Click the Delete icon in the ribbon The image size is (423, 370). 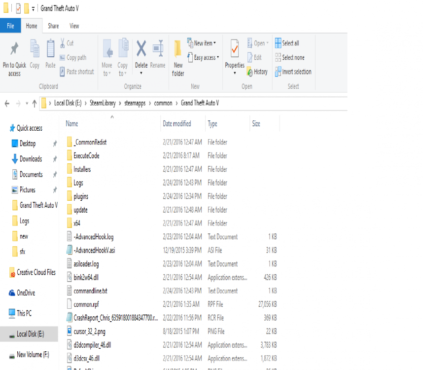tap(141, 54)
